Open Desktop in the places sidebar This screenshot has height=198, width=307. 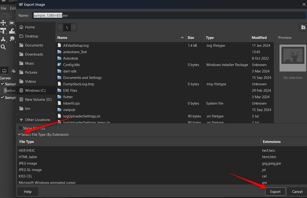(x=36, y=36)
